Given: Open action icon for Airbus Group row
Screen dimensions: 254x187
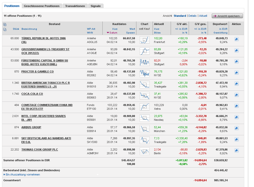Looking at the screenshot, I should click(236, 128).
